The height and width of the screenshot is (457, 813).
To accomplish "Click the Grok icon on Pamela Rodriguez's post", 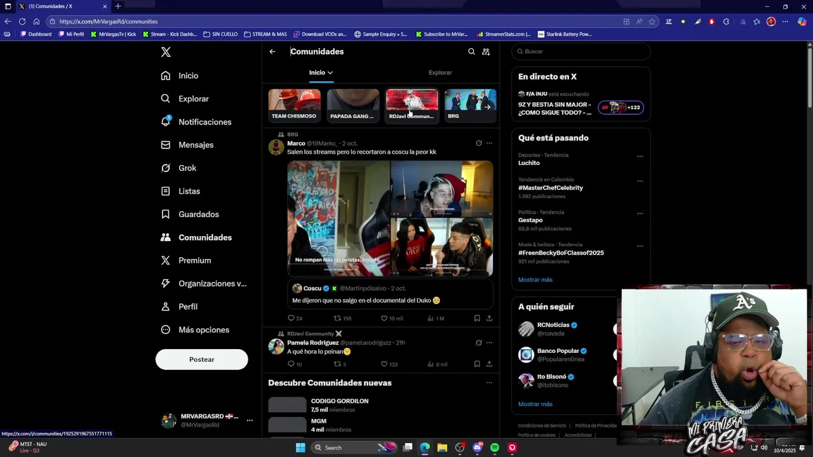I will [479, 343].
